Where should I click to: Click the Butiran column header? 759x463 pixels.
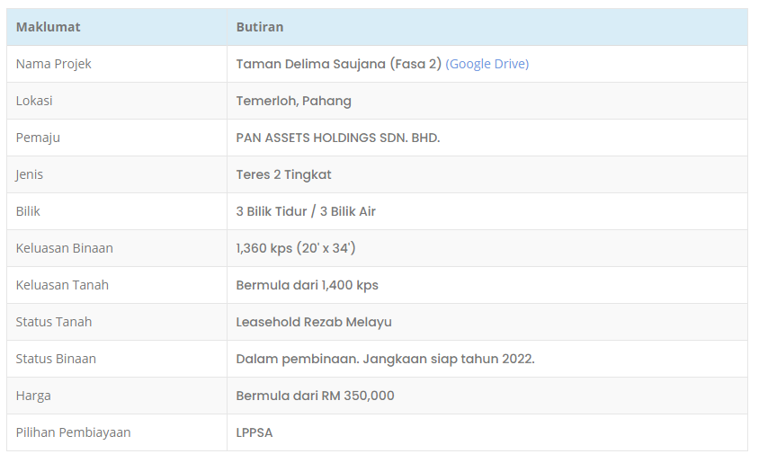(260, 27)
